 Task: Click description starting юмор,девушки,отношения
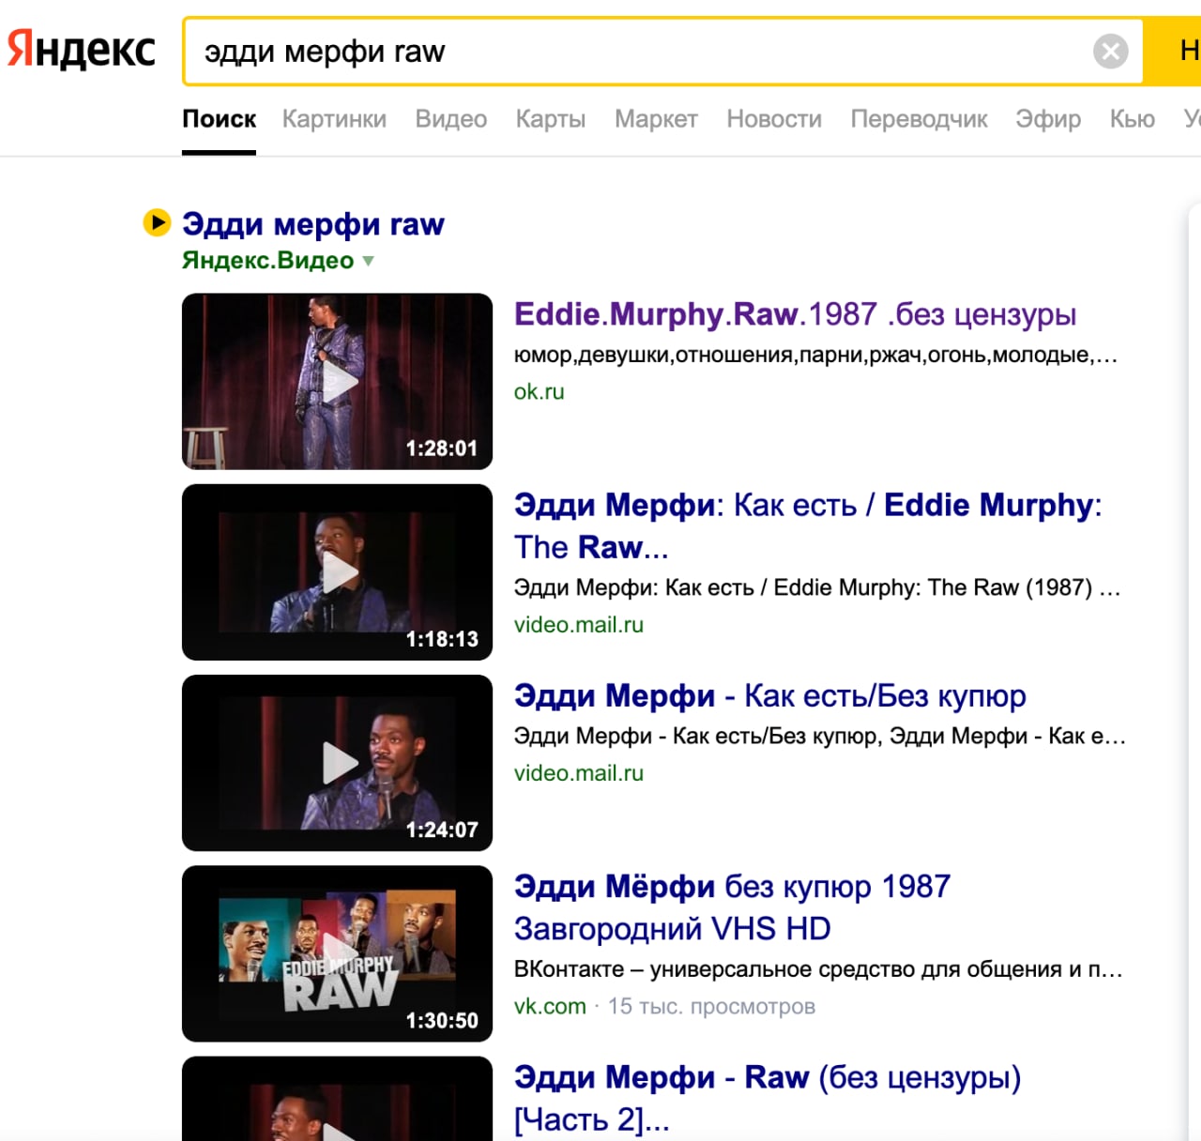pos(815,355)
